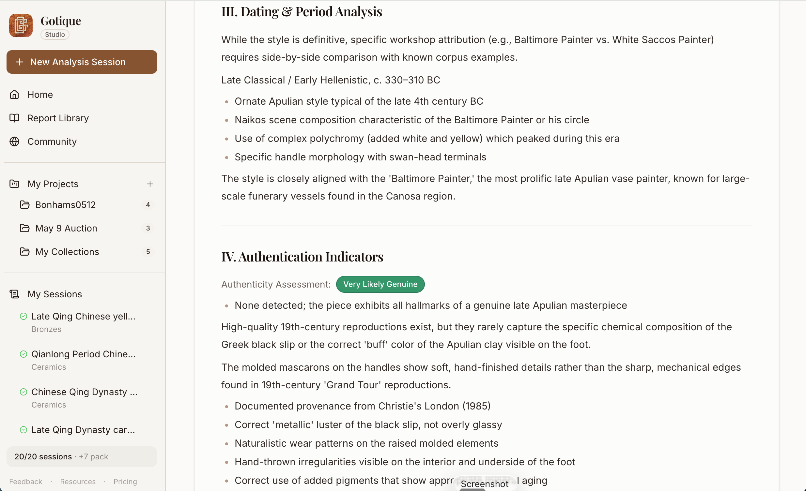Open the Feedback link
806x491 pixels.
tap(25, 481)
